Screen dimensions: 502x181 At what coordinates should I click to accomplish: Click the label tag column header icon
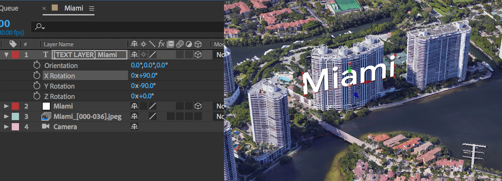coord(13,44)
